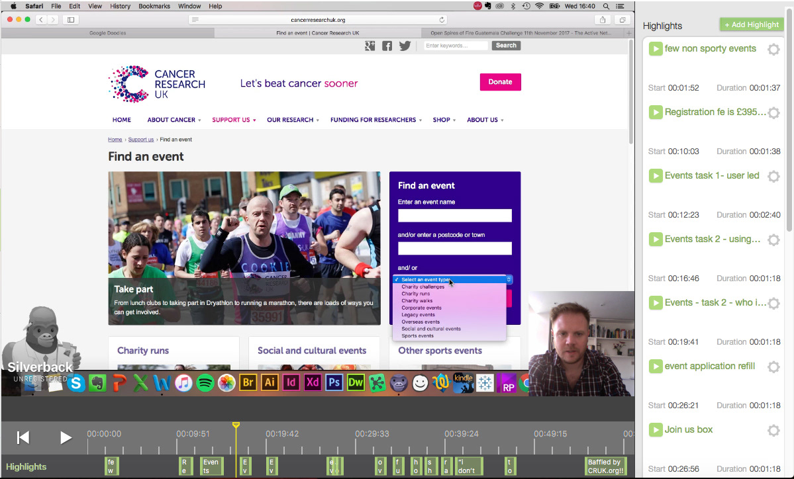Open Evernote in the recorded dock

(x=97, y=384)
